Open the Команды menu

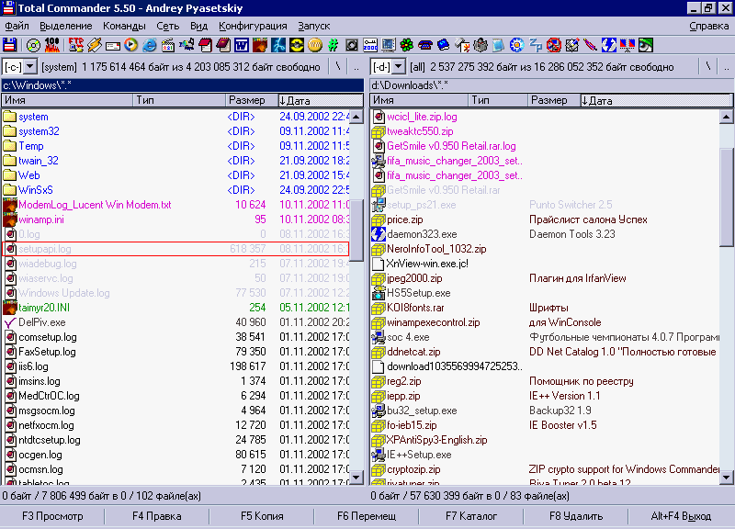pyautogui.click(x=124, y=27)
